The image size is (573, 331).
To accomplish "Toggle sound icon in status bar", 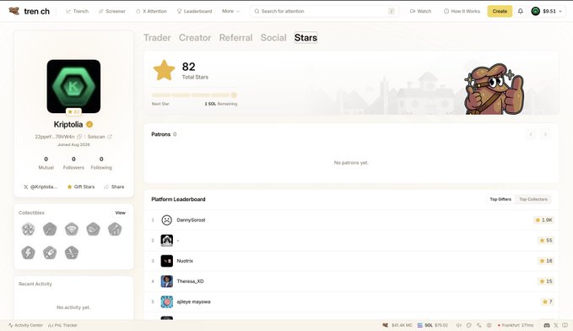I will pyautogui.click(x=458, y=325).
